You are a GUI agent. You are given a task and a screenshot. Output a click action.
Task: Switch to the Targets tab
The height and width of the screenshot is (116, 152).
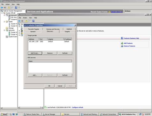67,32
